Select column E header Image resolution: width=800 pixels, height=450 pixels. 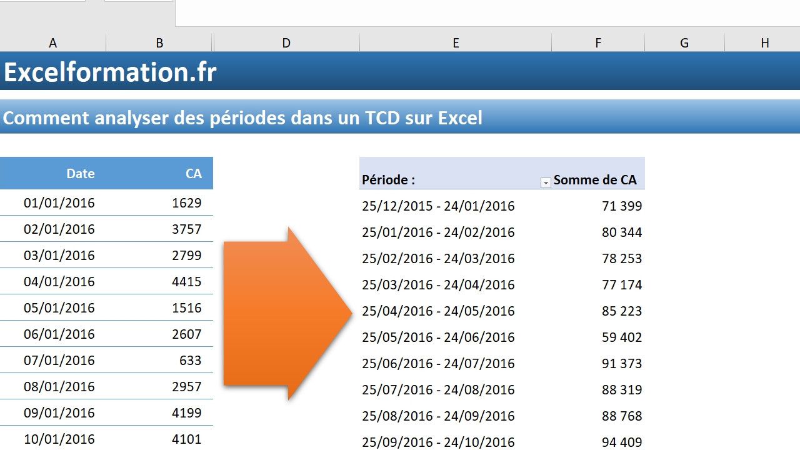(x=456, y=42)
